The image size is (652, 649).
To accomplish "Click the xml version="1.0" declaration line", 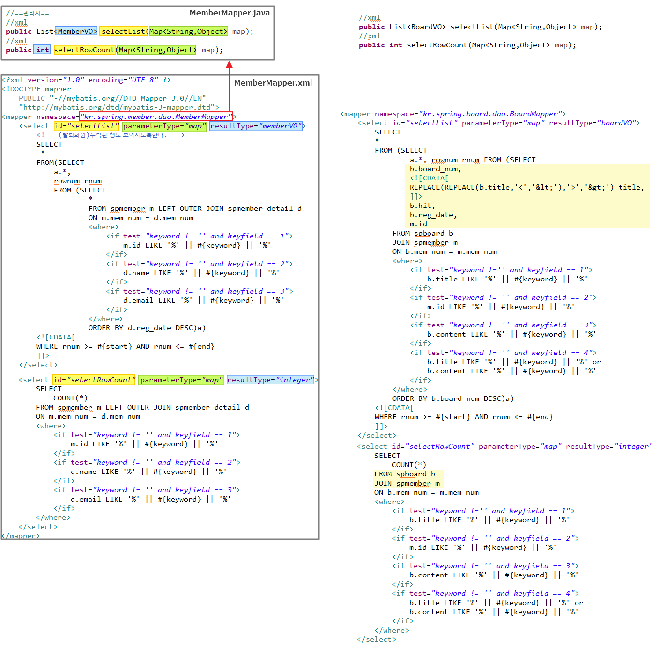I will (86, 80).
